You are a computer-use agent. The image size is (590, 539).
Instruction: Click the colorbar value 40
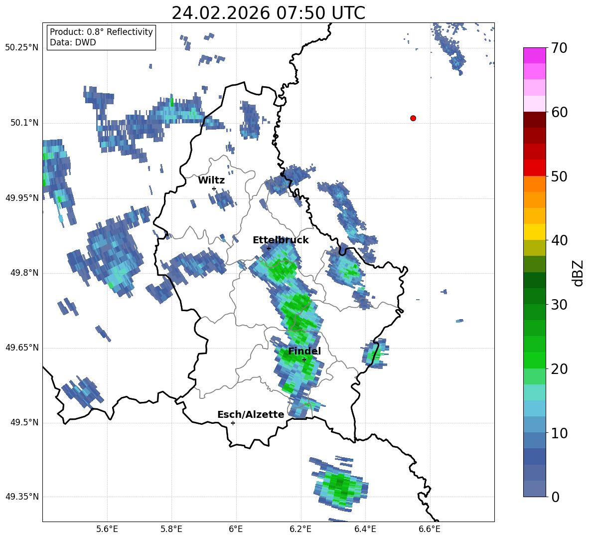(559, 240)
